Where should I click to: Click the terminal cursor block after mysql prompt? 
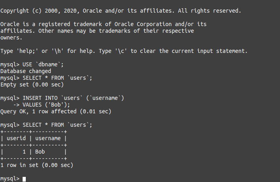(24, 179)
